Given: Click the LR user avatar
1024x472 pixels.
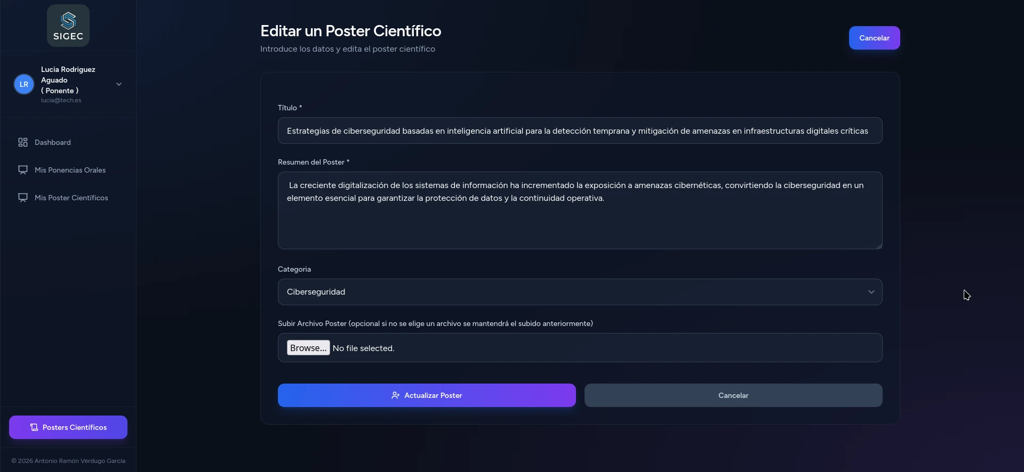Looking at the screenshot, I should click(x=24, y=84).
